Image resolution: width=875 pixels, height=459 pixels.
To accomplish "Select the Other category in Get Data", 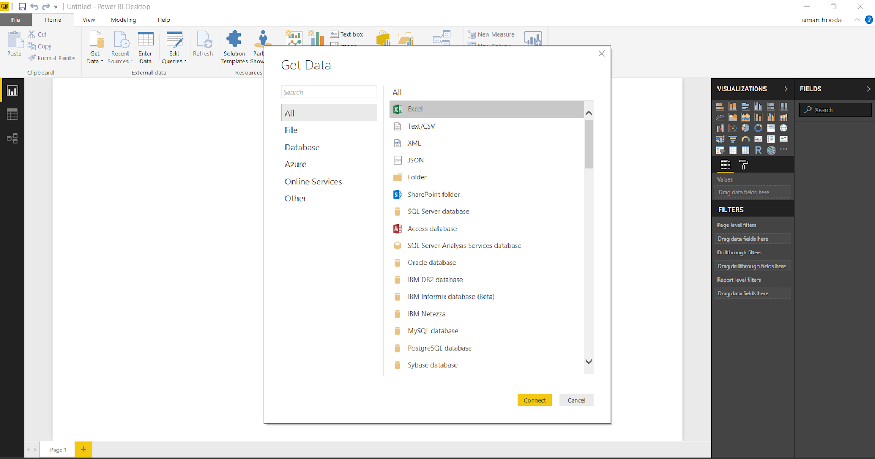I will 329,199.
